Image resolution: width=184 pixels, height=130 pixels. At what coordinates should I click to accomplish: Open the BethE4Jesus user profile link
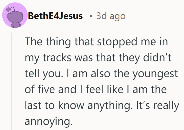coord(55,16)
